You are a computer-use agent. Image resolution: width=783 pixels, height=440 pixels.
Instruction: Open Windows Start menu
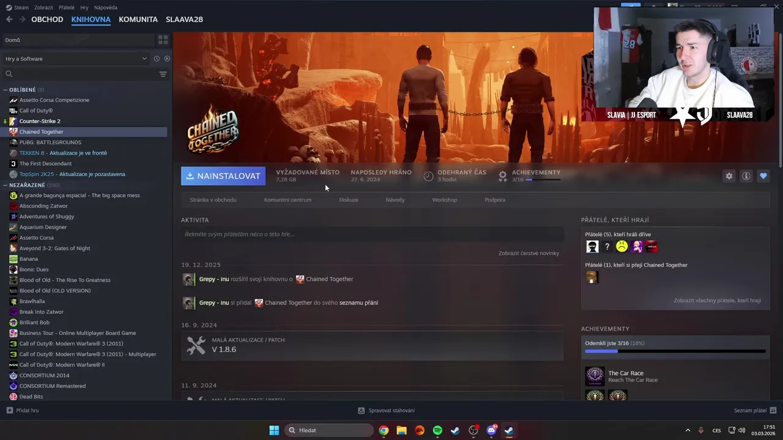tap(274, 430)
